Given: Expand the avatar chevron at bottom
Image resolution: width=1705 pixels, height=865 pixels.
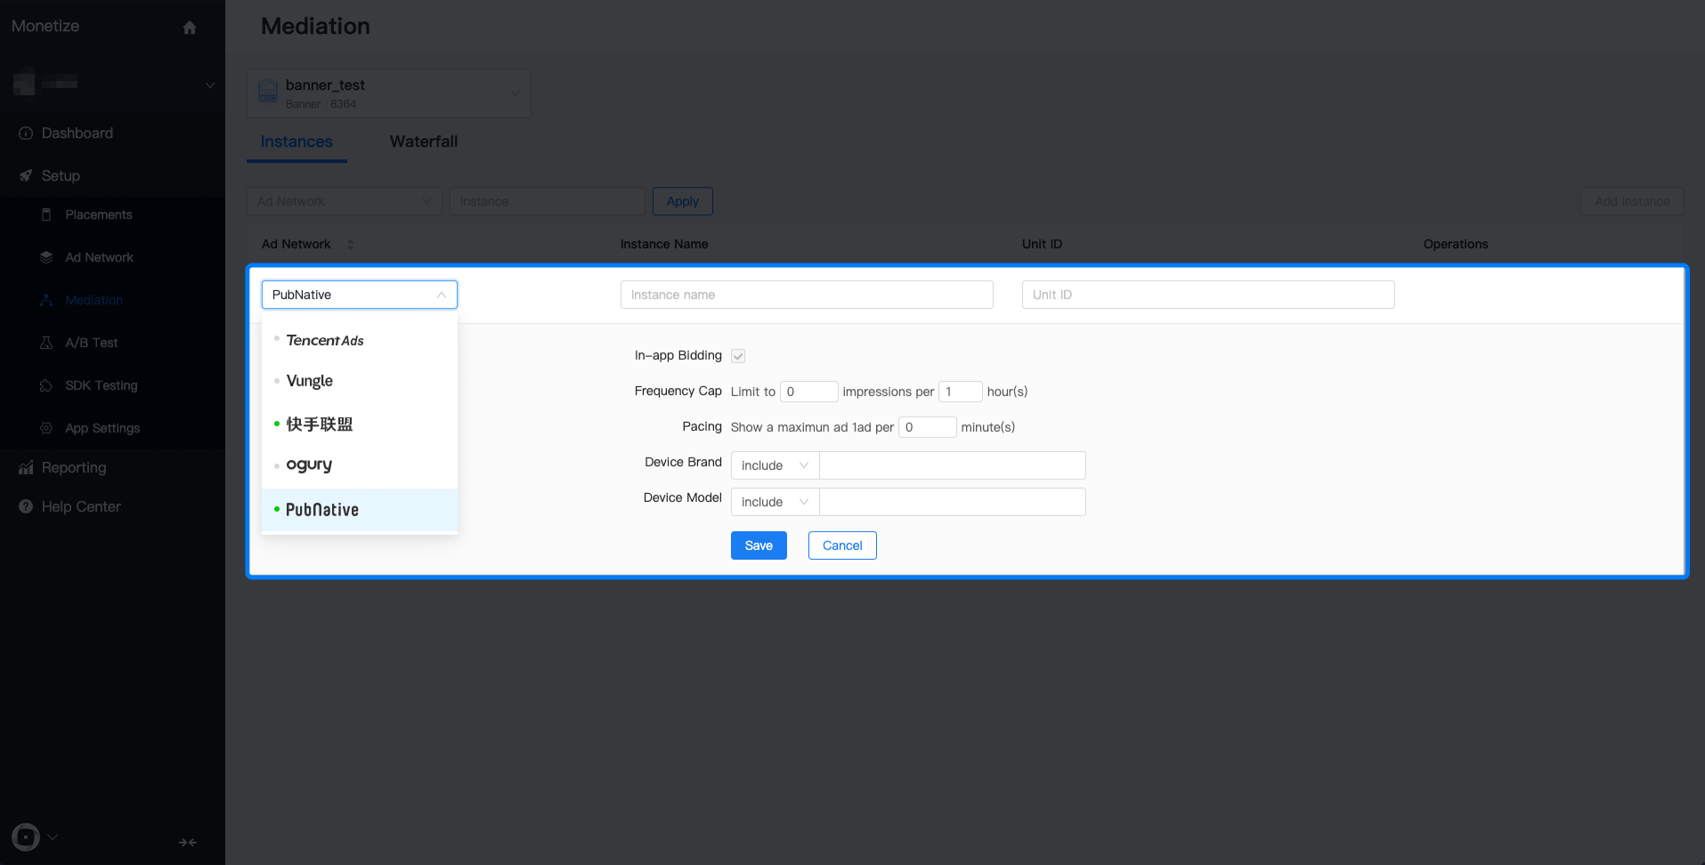Looking at the screenshot, I should coord(53,837).
